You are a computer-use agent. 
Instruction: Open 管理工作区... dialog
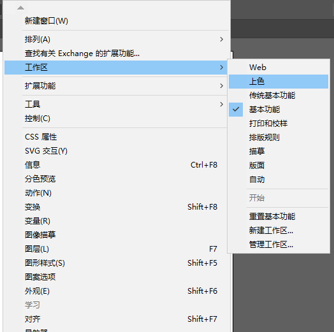(x=279, y=245)
